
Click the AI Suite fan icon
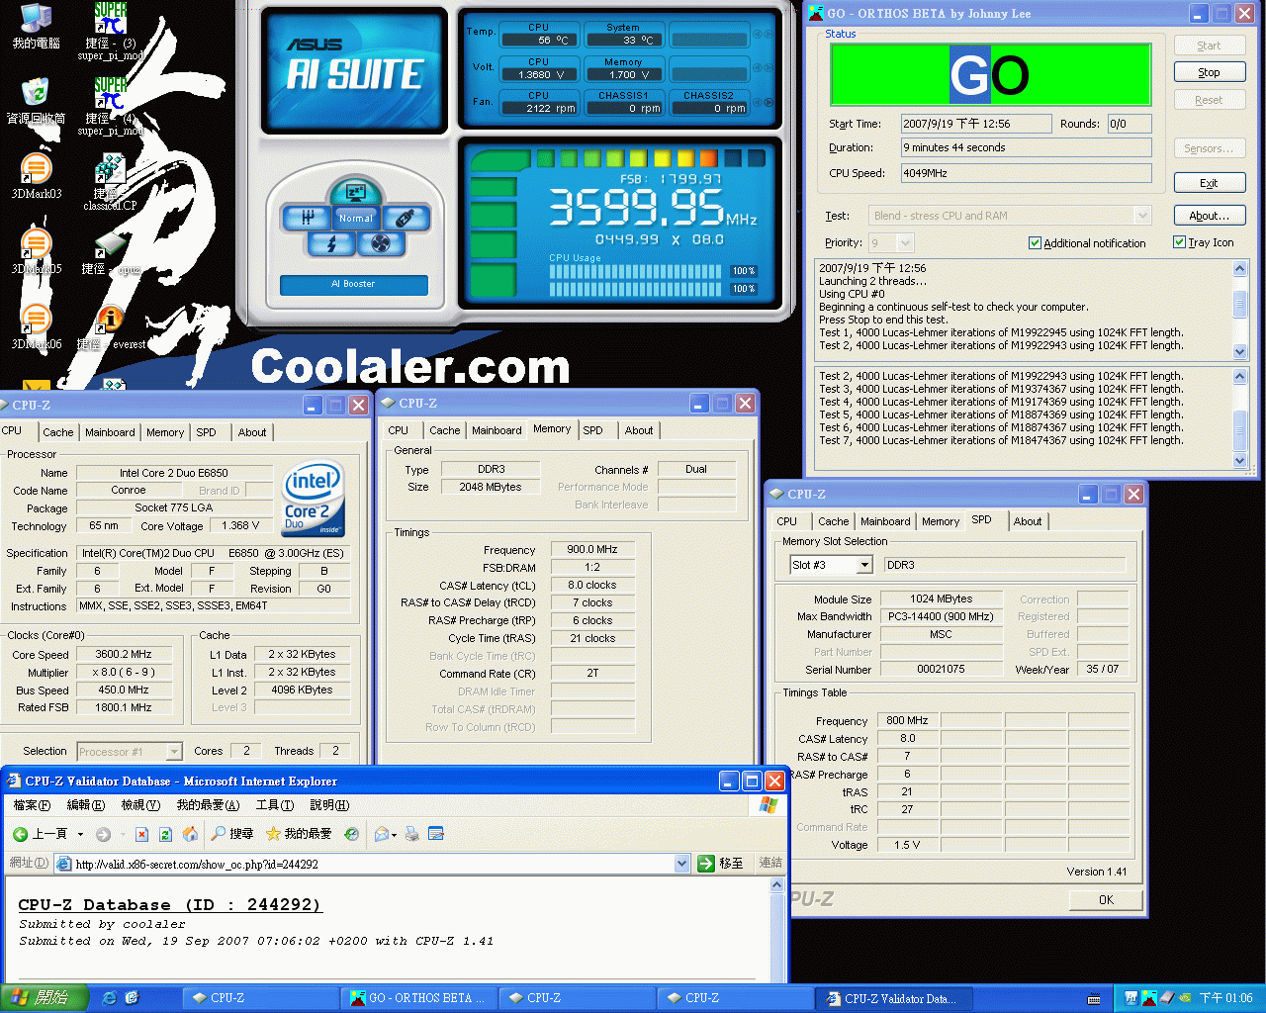tap(381, 243)
